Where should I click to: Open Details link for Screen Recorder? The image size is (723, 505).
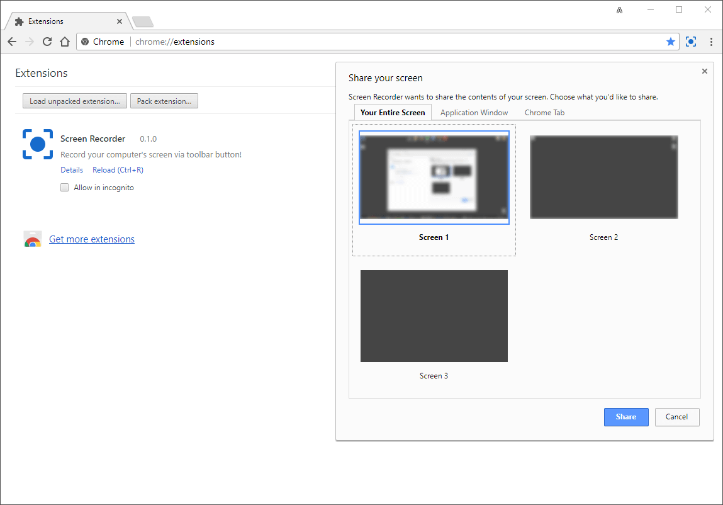72,170
